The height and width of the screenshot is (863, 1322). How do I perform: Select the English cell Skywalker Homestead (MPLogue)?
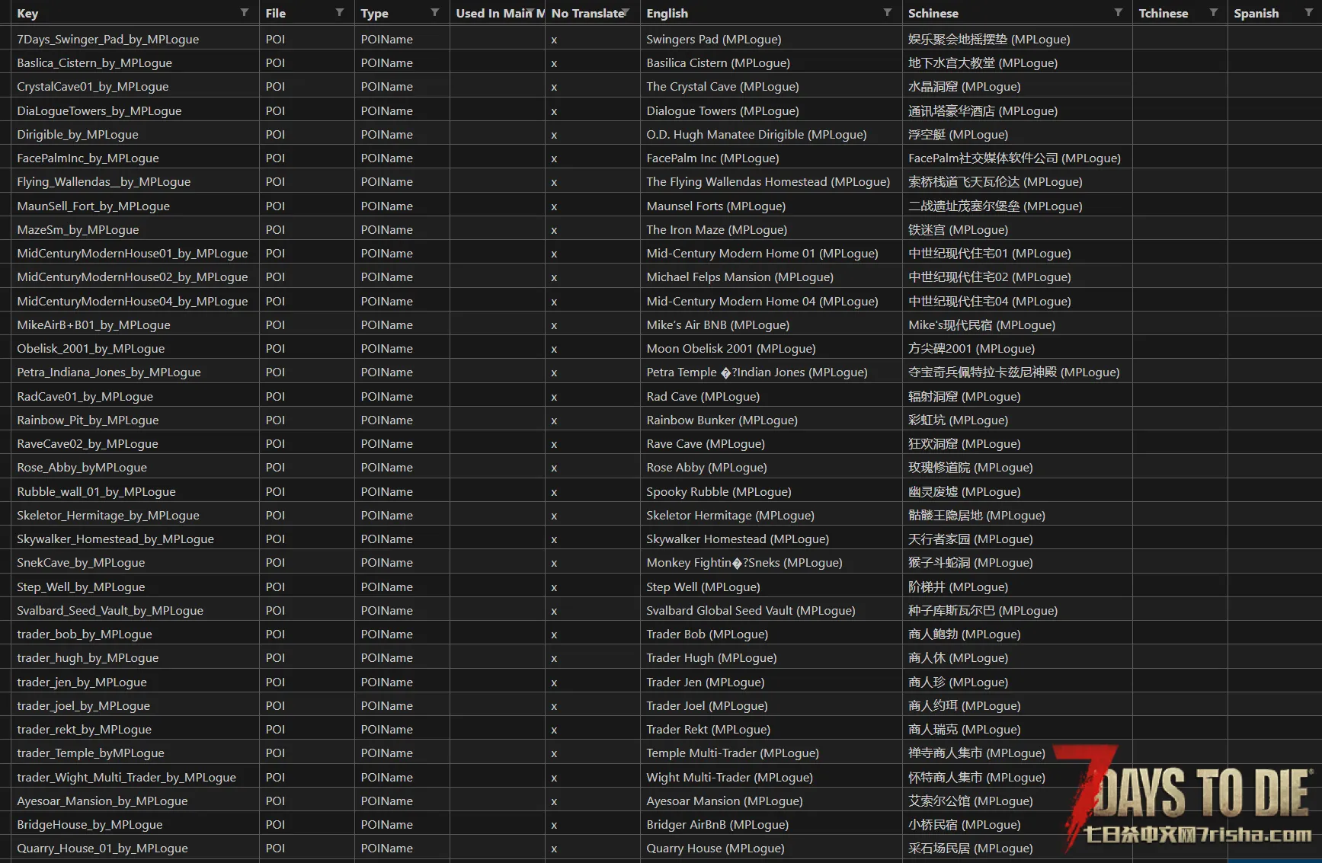[x=771, y=539]
